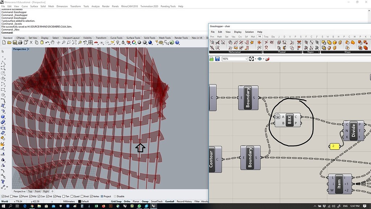
Task: Click the Print icon in Standard toolbar
Action: [x=20, y=42]
